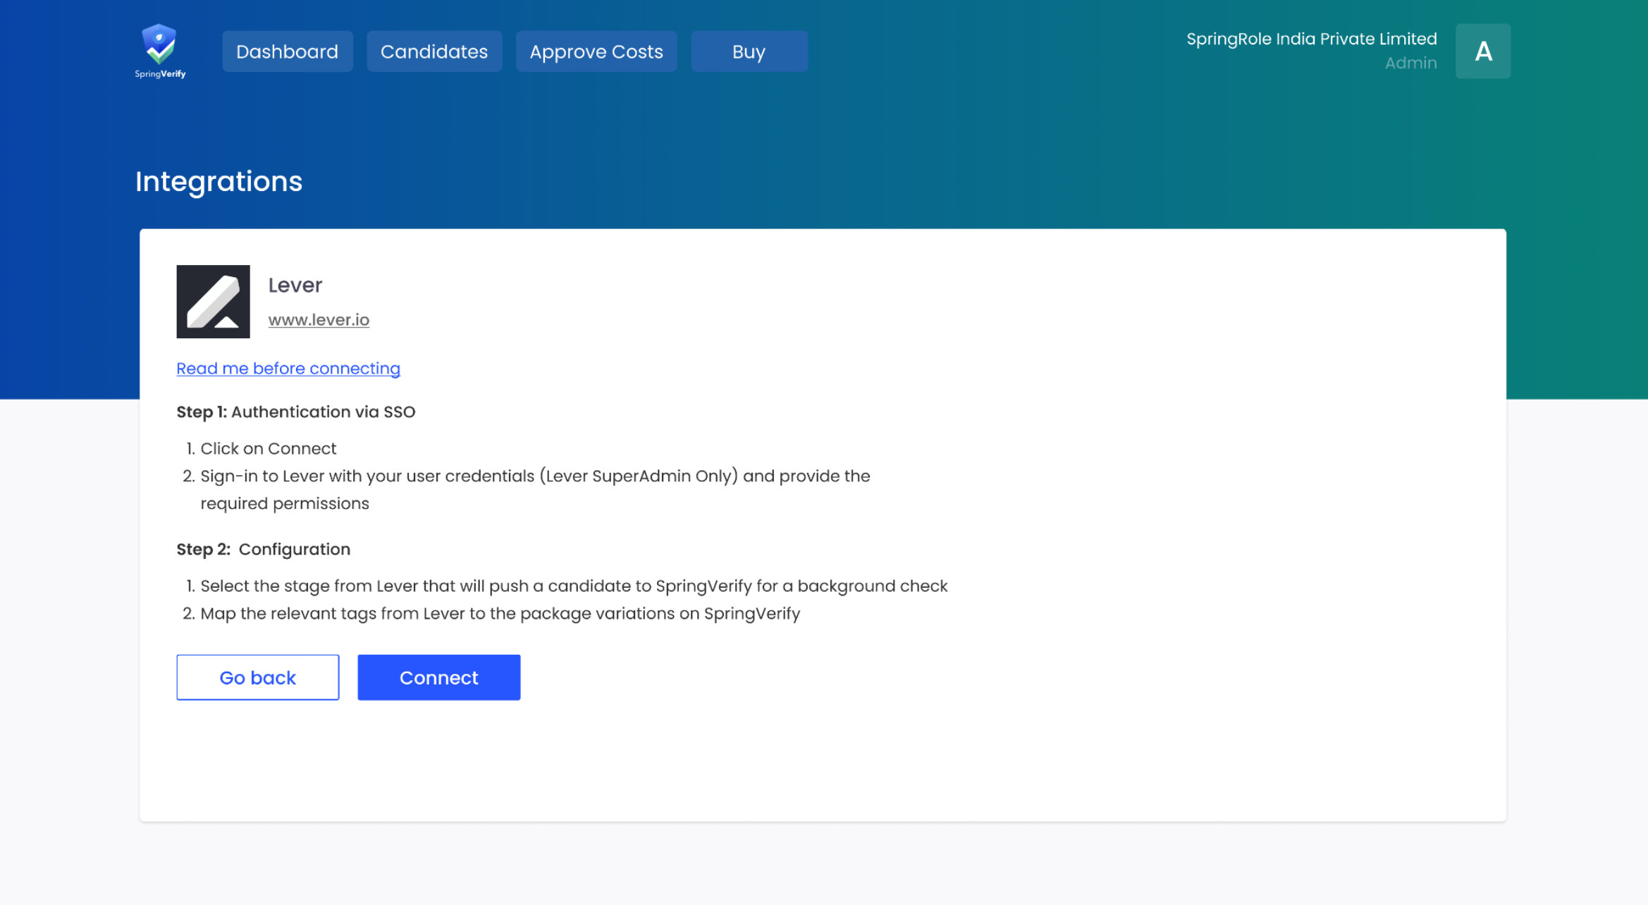Screen dimensions: 1648x905
Task: Open the Approve Costs page
Action: pyautogui.click(x=596, y=51)
